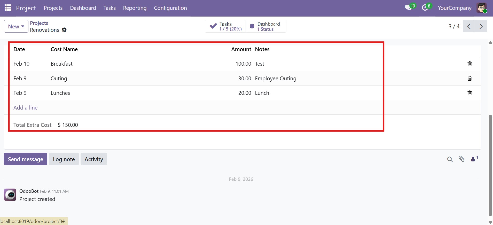
Task: Open the activities clock icon
Action: [425, 8]
